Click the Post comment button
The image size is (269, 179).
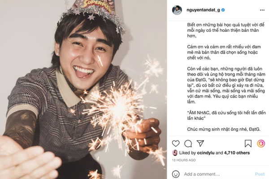click(260, 174)
